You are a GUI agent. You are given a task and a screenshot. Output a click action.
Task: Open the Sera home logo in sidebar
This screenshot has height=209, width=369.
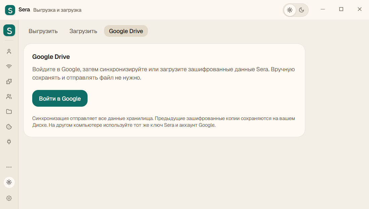point(9,30)
